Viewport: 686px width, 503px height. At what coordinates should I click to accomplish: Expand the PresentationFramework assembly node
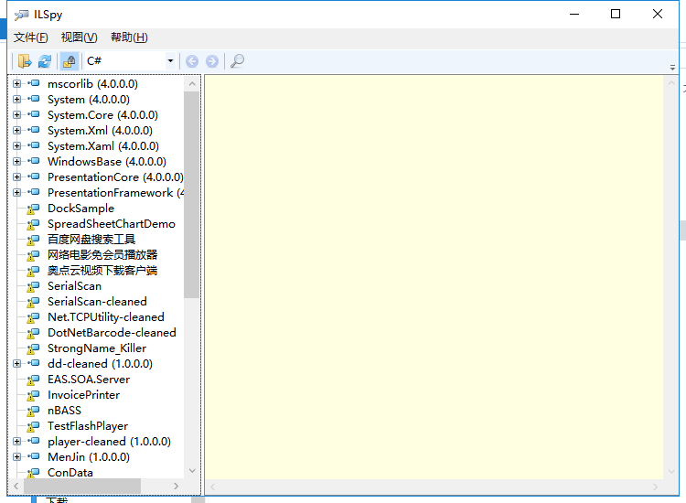click(16, 192)
